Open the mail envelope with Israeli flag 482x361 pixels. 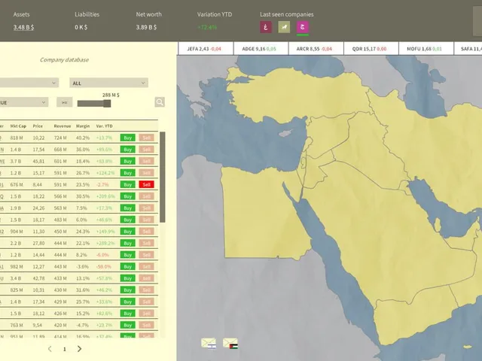(x=209, y=343)
